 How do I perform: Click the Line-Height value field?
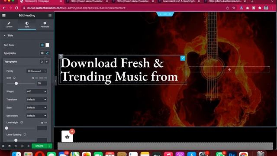coord(42,128)
